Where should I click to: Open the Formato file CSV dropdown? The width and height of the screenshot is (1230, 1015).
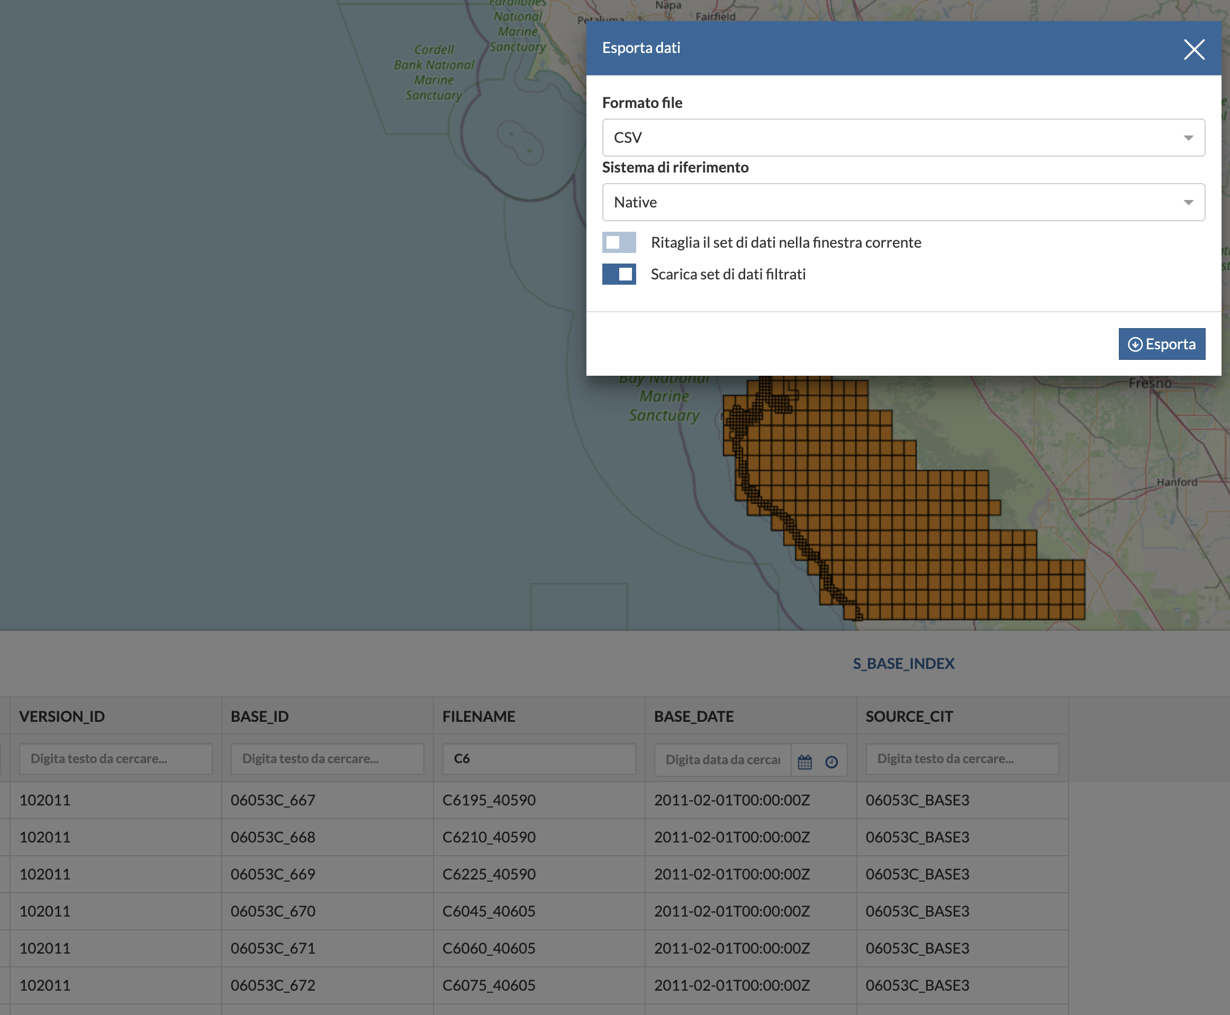[903, 138]
